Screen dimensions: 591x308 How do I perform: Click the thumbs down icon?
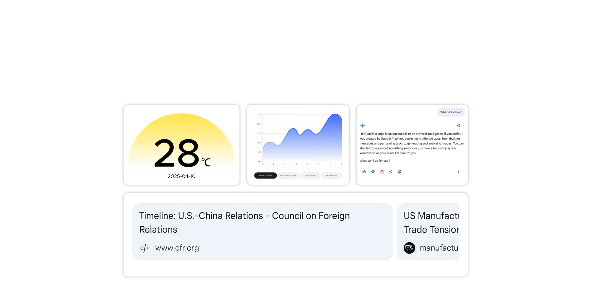tap(373, 172)
